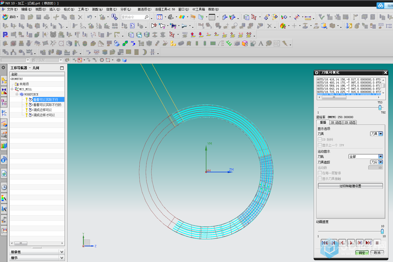Switch to the 3D 动态 tab
Screen dimensions: 393x262
336,122
